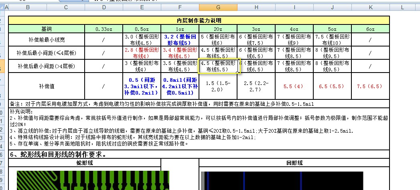This screenshot has width=420, height=190.
Task: Click the 补充说明 notes block
Action: [x=199, y=129]
